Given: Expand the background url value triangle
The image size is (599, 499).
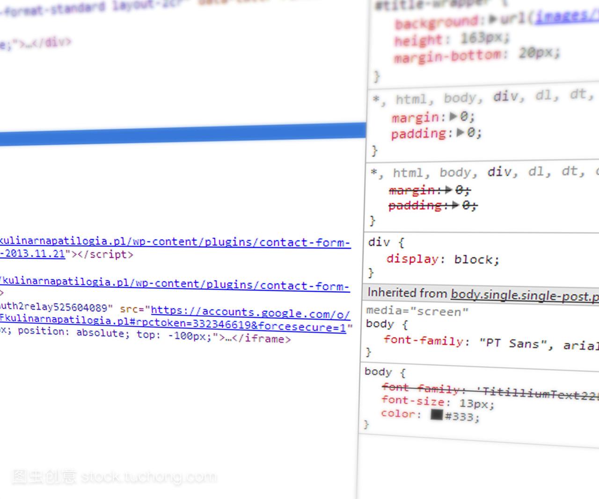Looking at the screenshot, I should pos(493,20).
